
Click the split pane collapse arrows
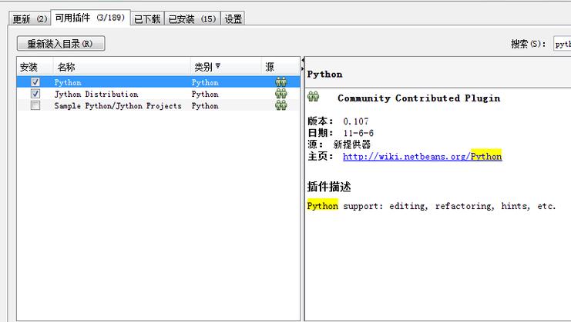(x=302, y=64)
